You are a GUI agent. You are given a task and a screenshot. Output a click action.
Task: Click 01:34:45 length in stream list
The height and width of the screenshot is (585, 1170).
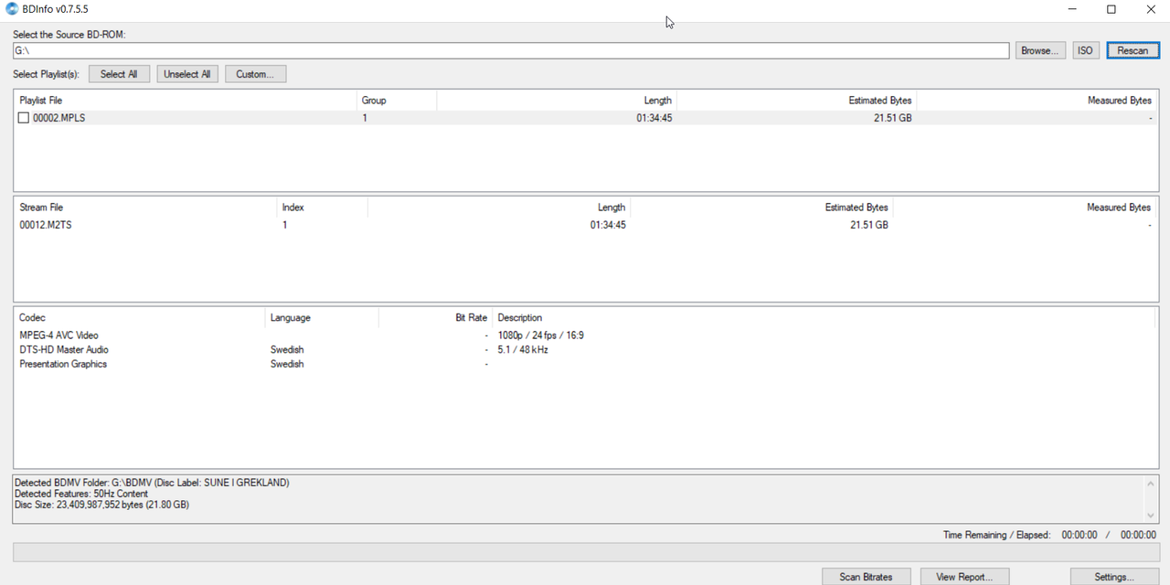pyautogui.click(x=608, y=225)
